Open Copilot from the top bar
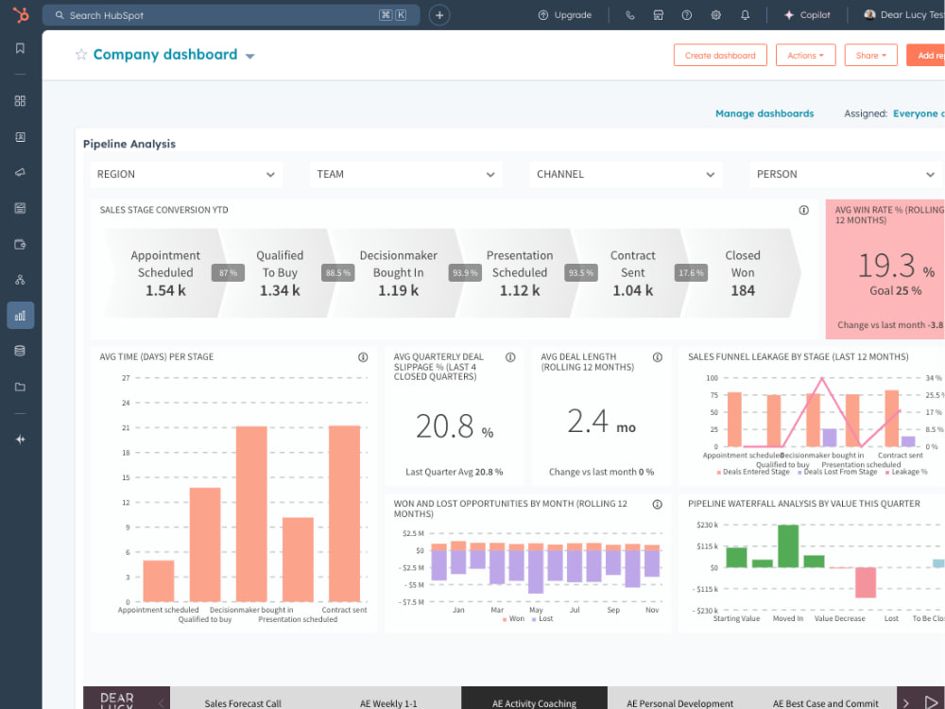Screen dimensions: 945x709 [807, 15]
